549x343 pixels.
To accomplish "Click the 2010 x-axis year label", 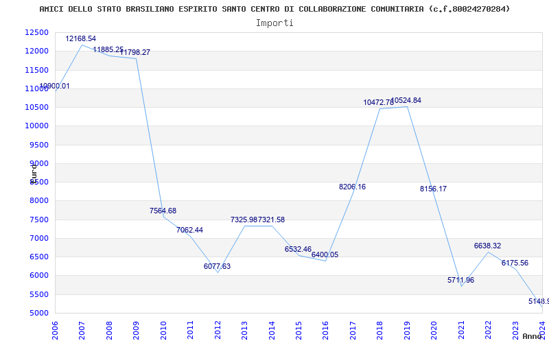I will 163,331.
